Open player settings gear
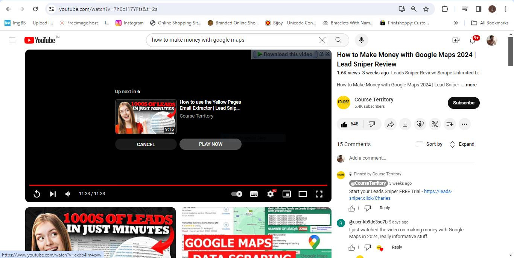This screenshot has height=258, width=514. [271, 194]
